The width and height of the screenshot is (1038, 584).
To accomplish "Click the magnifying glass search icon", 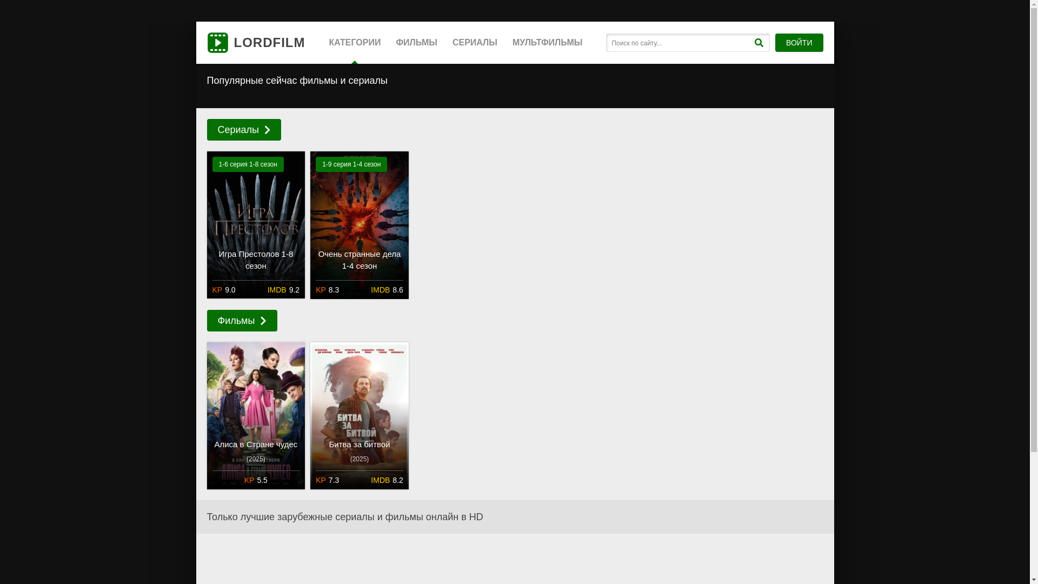I will coord(758,43).
